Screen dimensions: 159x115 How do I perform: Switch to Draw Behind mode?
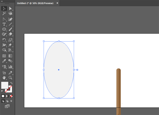coord(7,101)
